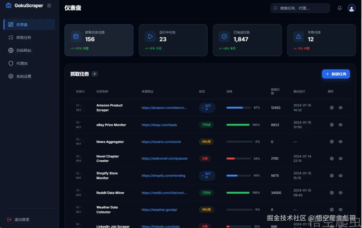Click 运行中 status badge for Amazon Product Scraper
Viewport: 362px width, 228px height.
click(x=207, y=108)
